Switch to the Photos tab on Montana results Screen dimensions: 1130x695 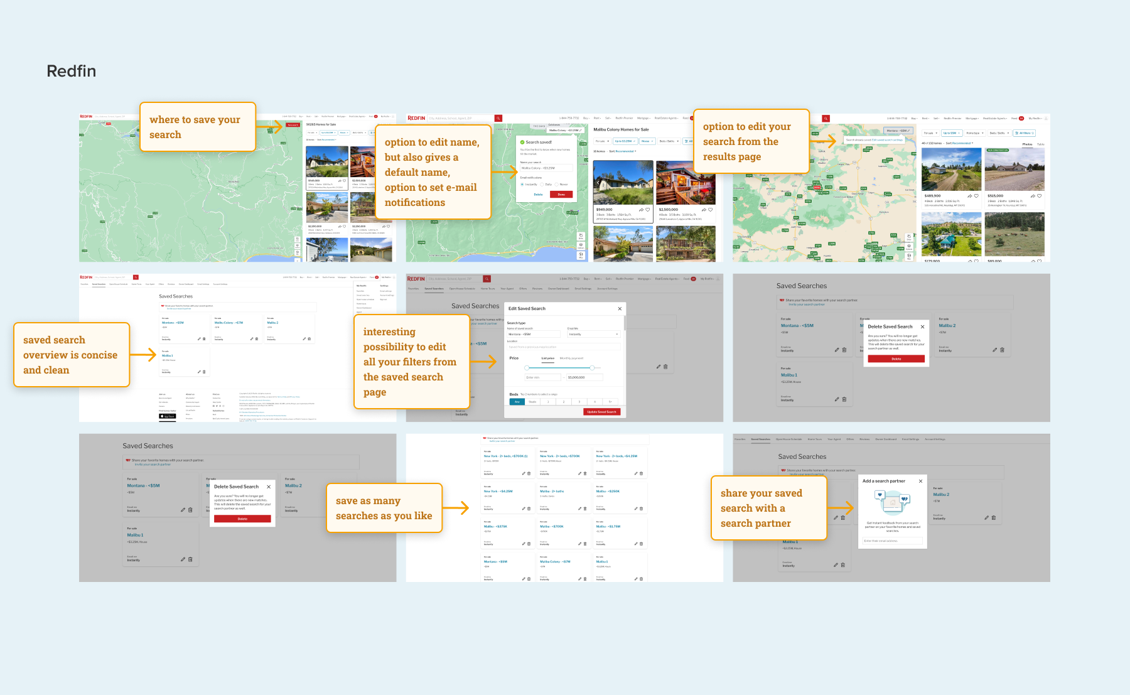coord(1027,144)
